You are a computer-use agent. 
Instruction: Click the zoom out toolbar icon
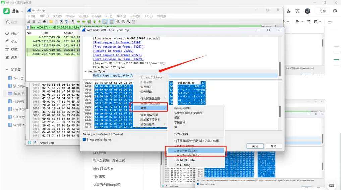[x=123, y=22]
